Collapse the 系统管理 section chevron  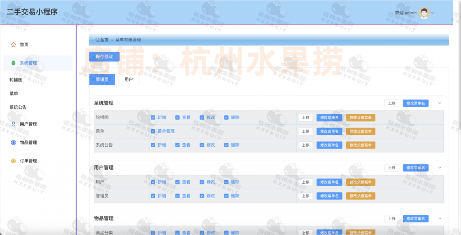click(440, 103)
